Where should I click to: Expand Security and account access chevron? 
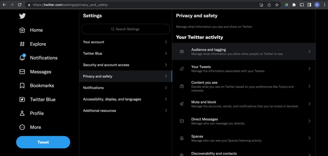click(166, 65)
